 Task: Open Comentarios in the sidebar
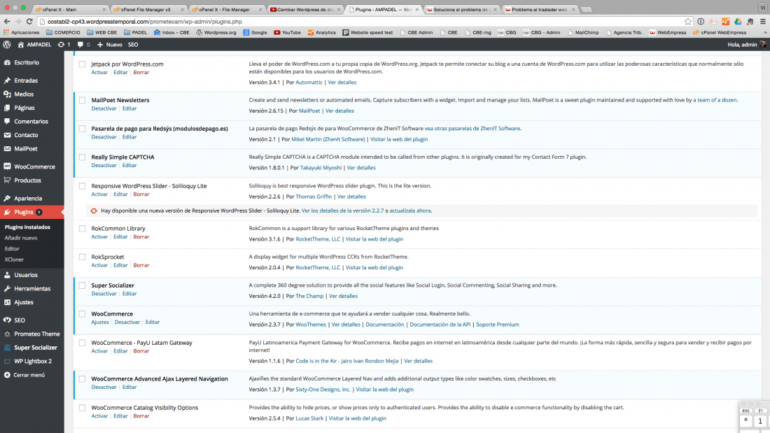point(32,121)
